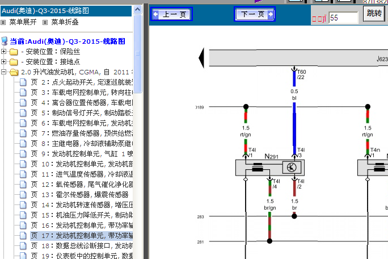Click folder icon for 安装位置：保险丝
388x259 pixels.
[14, 52]
